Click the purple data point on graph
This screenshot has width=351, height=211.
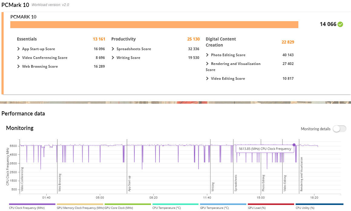(294, 145)
